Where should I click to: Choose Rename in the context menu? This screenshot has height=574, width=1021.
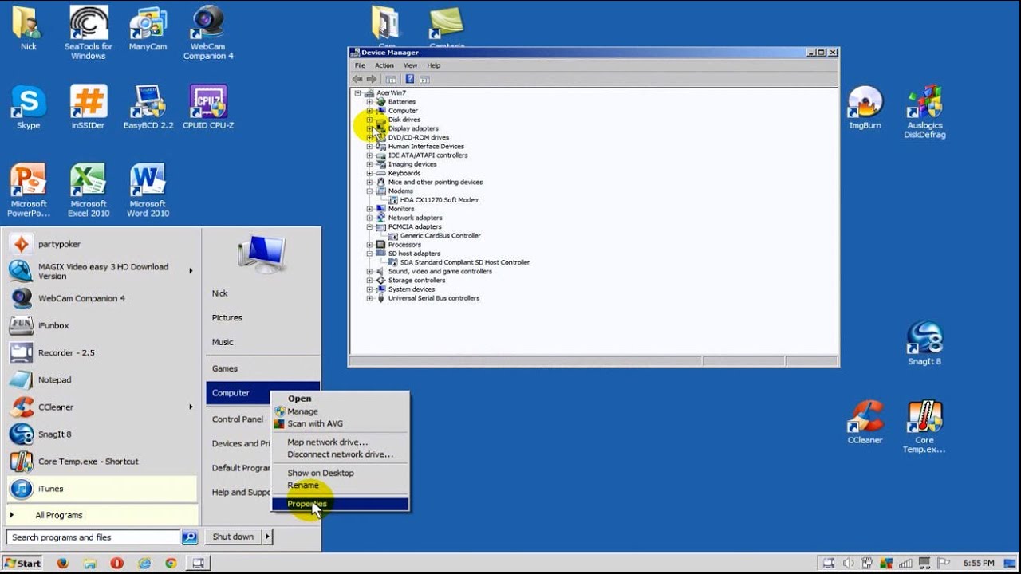[341, 485]
